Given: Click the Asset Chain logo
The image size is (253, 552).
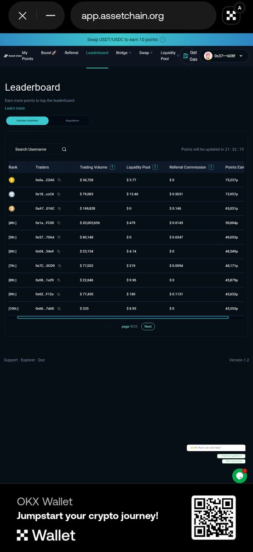Looking at the screenshot, I should click(x=13, y=56).
